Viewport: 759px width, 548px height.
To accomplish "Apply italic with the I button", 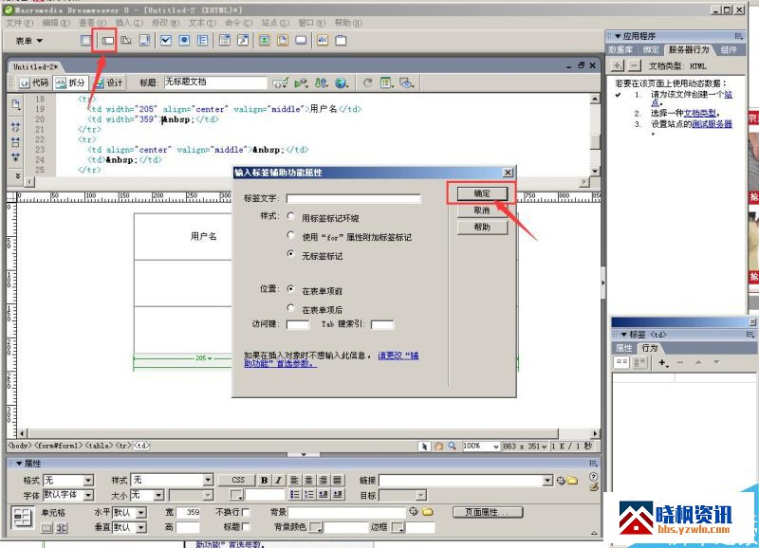I will [278, 481].
